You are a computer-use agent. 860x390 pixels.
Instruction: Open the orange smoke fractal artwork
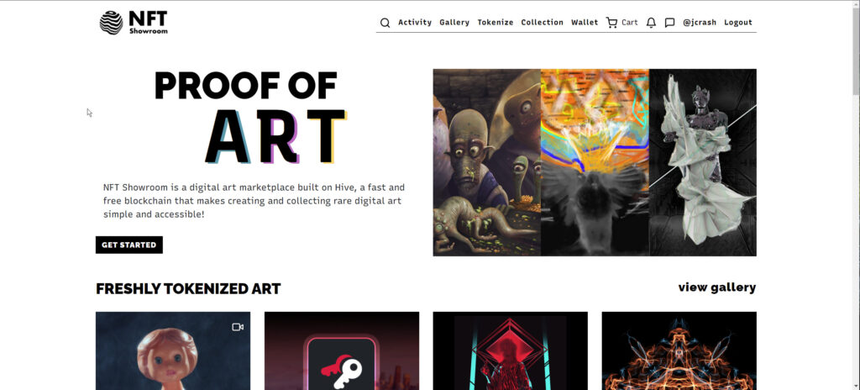(x=679, y=351)
